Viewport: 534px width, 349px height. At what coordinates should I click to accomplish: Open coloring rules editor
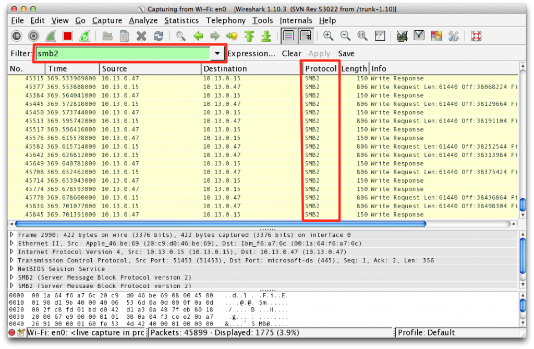[x=436, y=35]
